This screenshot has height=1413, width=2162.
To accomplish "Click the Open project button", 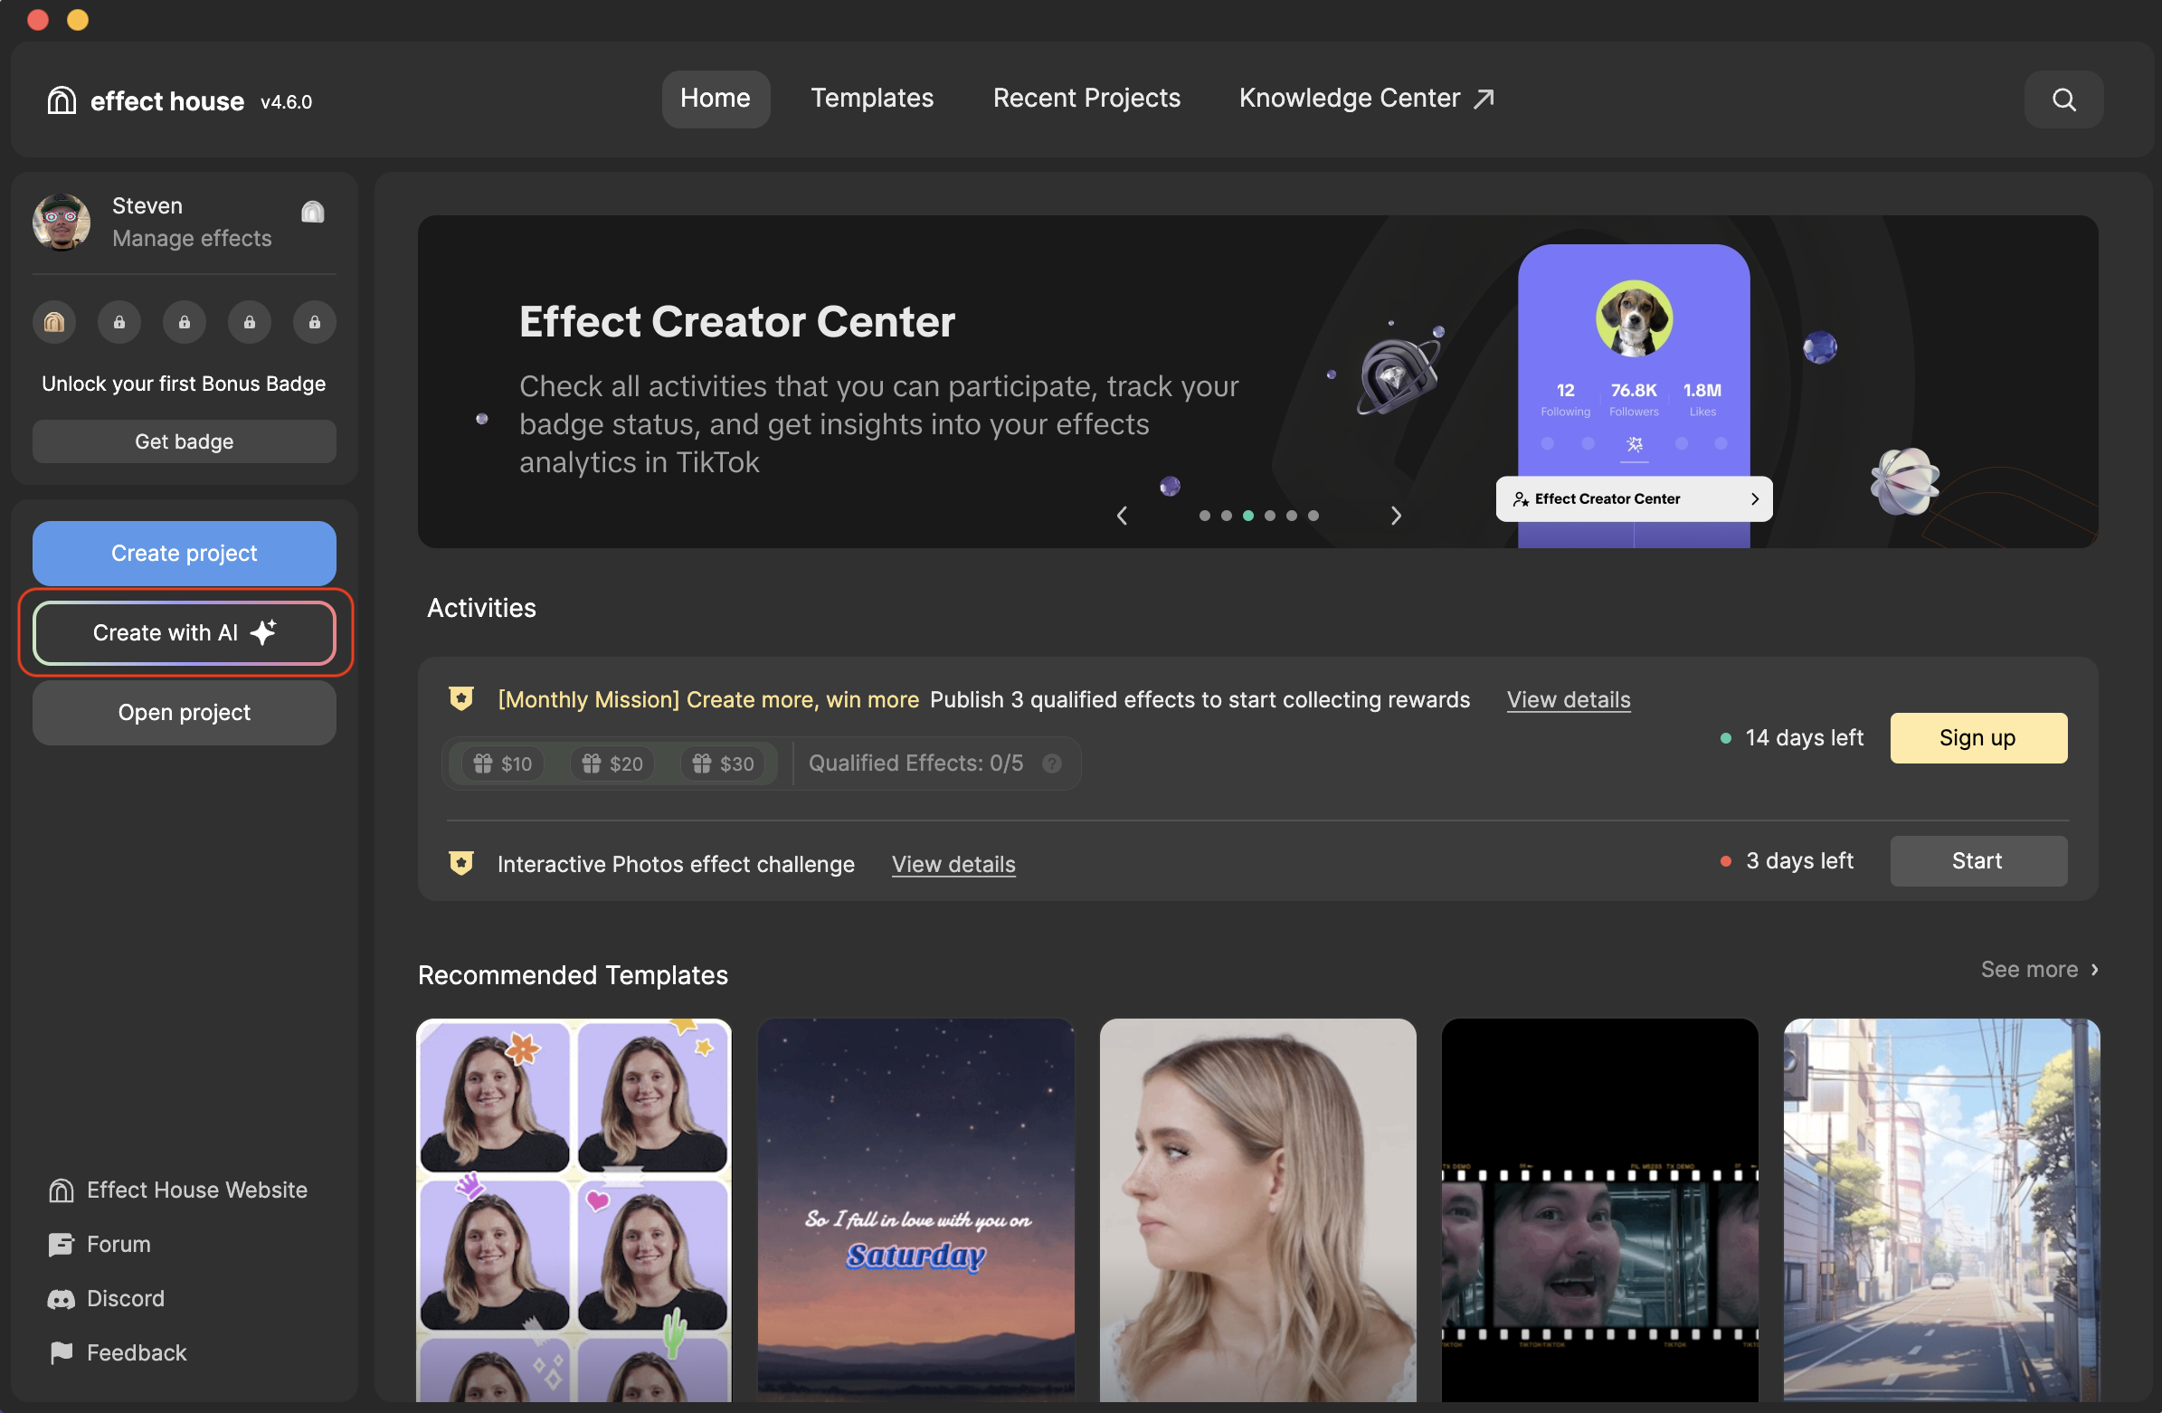I will [x=185, y=713].
